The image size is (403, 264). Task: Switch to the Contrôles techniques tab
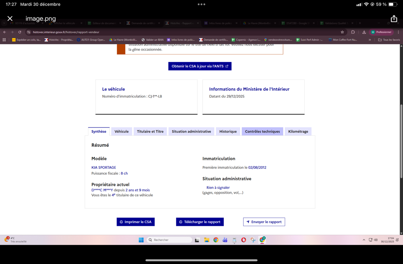[x=262, y=131]
